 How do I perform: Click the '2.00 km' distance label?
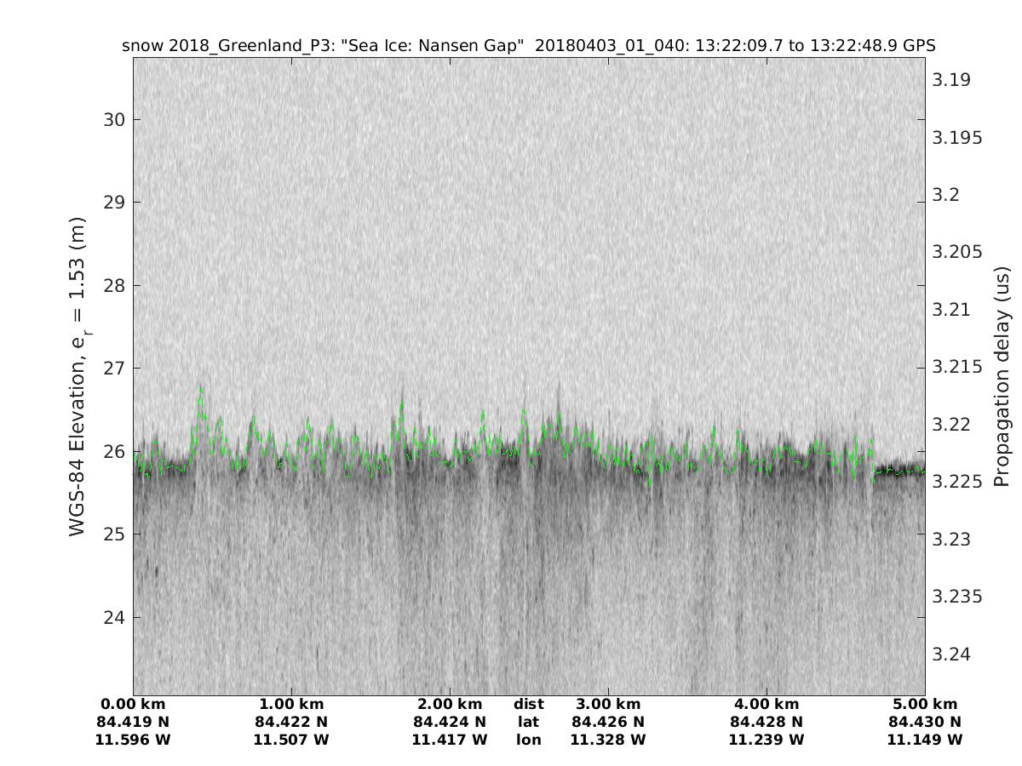[450, 705]
